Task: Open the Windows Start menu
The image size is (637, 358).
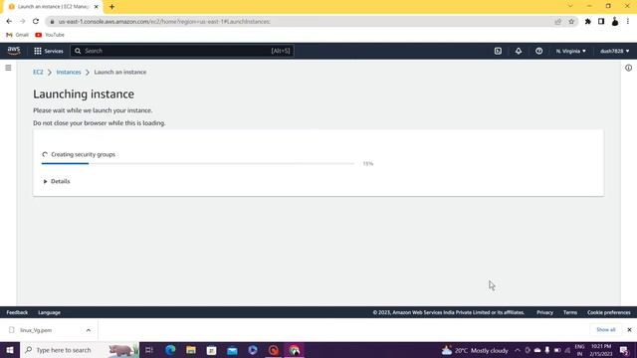Action: point(10,350)
